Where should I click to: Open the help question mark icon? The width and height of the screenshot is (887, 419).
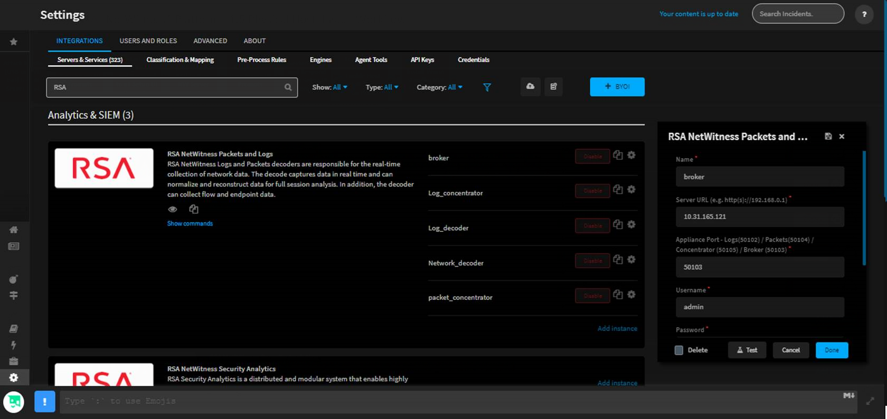(x=864, y=14)
